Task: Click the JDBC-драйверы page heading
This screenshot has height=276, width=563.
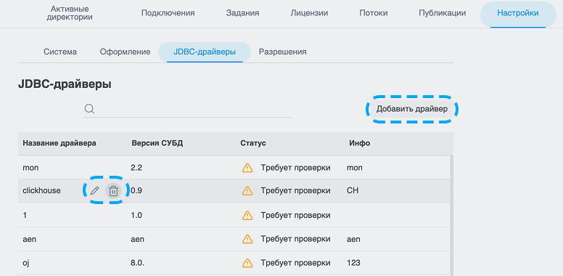Action: tap(65, 84)
